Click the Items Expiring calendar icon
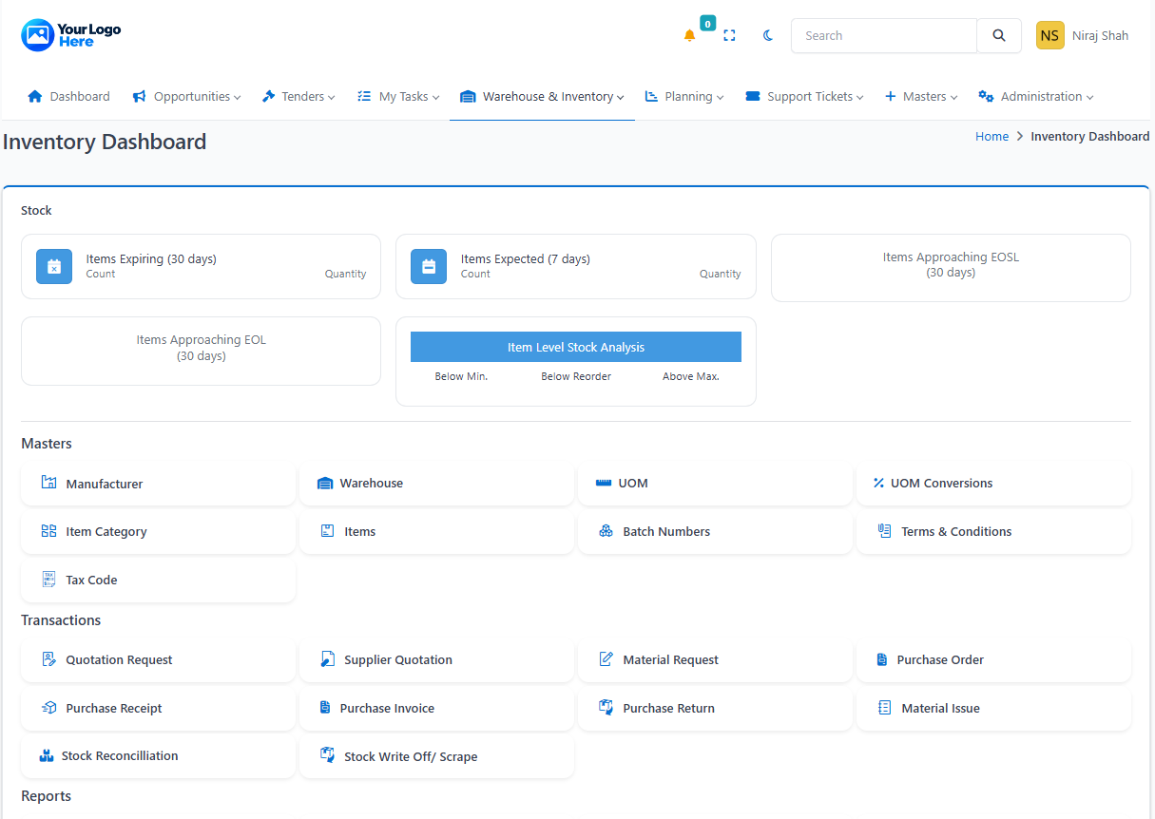The width and height of the screenshot is (1155, 819). [54, 267]
